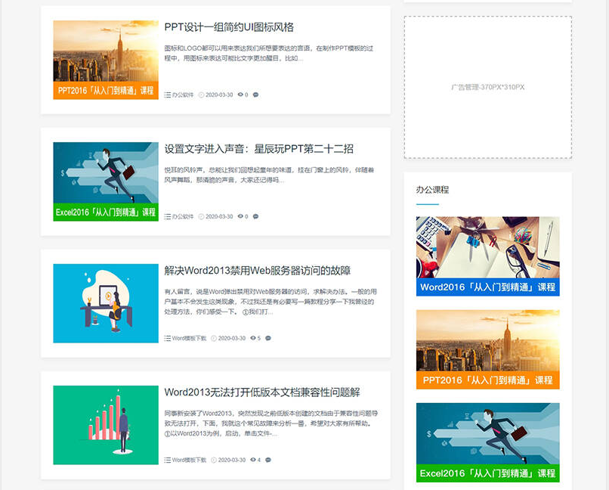Click list icon beside 办公软件 in PPT设计 post

click(167, 95)
